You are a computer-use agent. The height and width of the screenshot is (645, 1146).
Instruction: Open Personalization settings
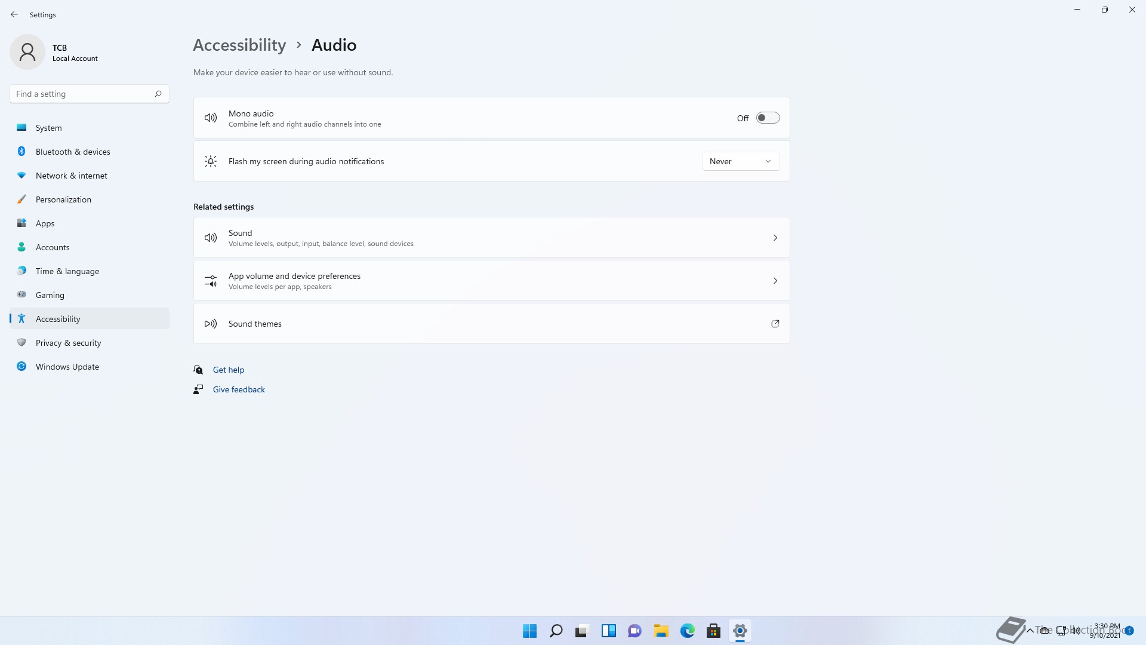(x=90, y=199)
